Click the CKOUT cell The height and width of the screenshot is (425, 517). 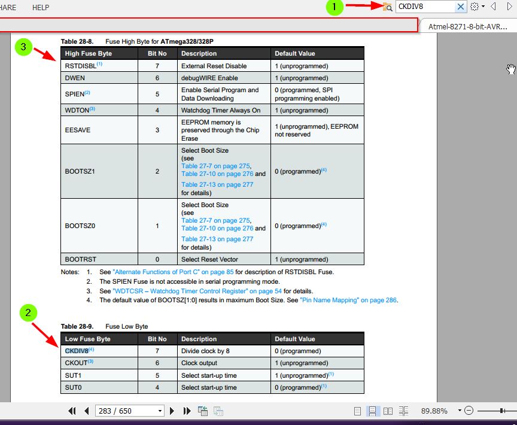point(99,363)
